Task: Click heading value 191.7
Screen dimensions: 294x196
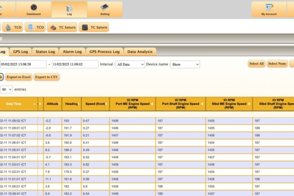Action: pos(68,128)
